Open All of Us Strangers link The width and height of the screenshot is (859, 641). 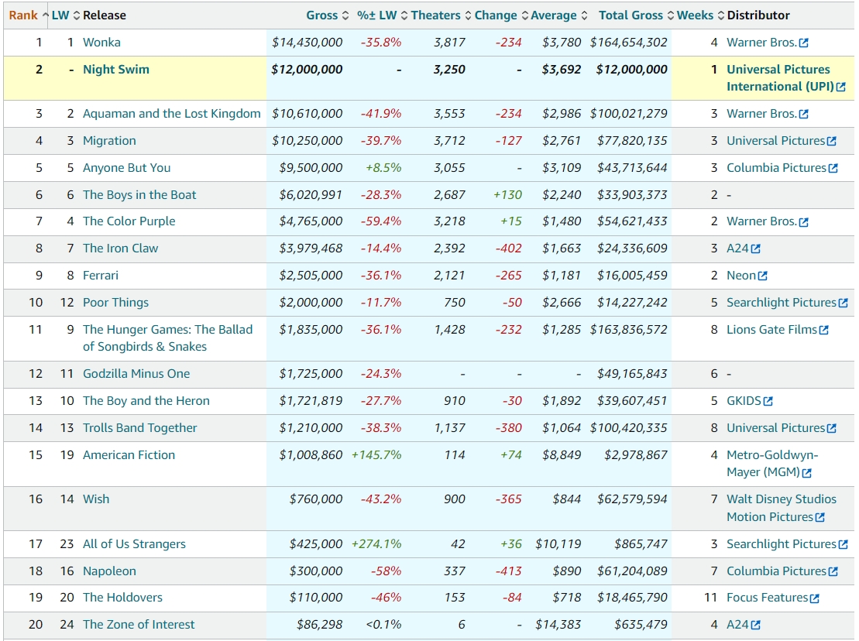pyautogui.click(x=134, y=544)
